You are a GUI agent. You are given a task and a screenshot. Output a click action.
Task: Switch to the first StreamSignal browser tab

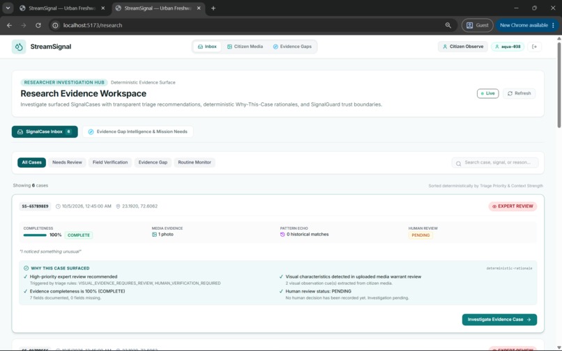[61, 8]
